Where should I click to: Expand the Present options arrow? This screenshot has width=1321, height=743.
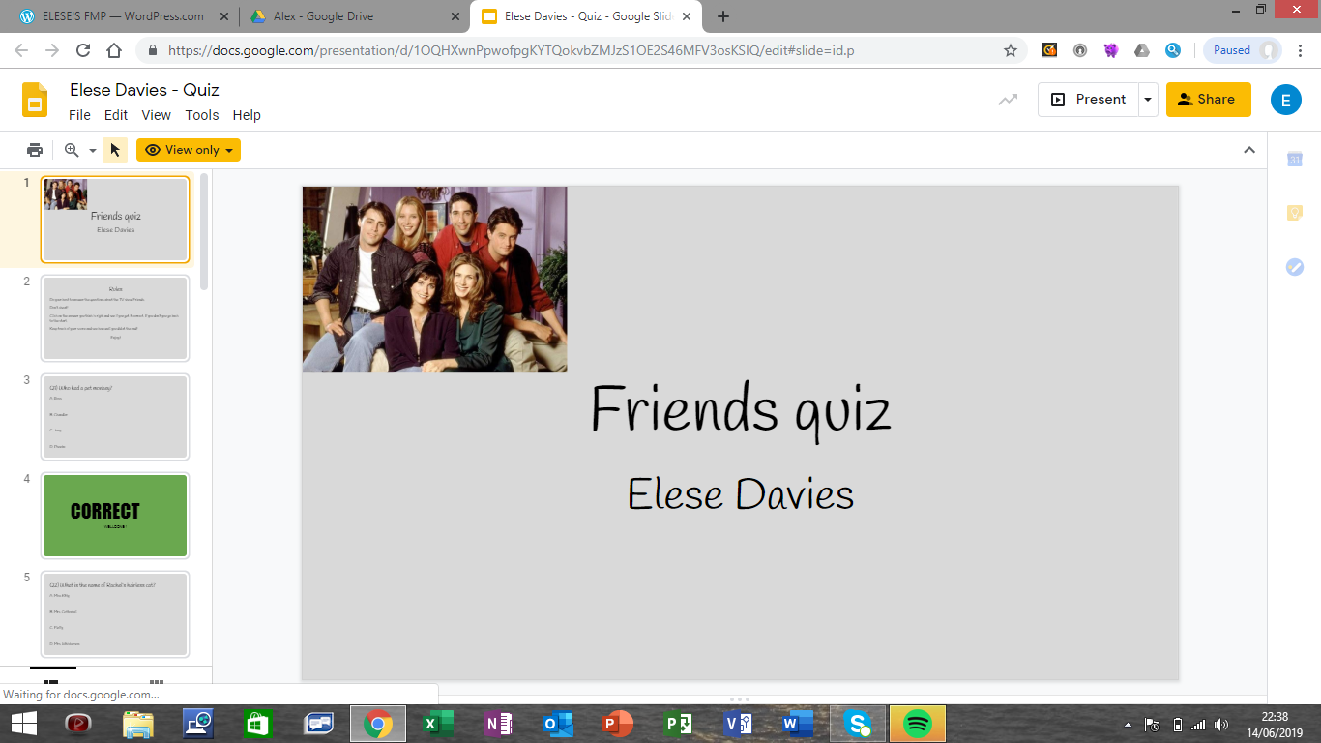pyautogui.click(x=1147, y=100)
